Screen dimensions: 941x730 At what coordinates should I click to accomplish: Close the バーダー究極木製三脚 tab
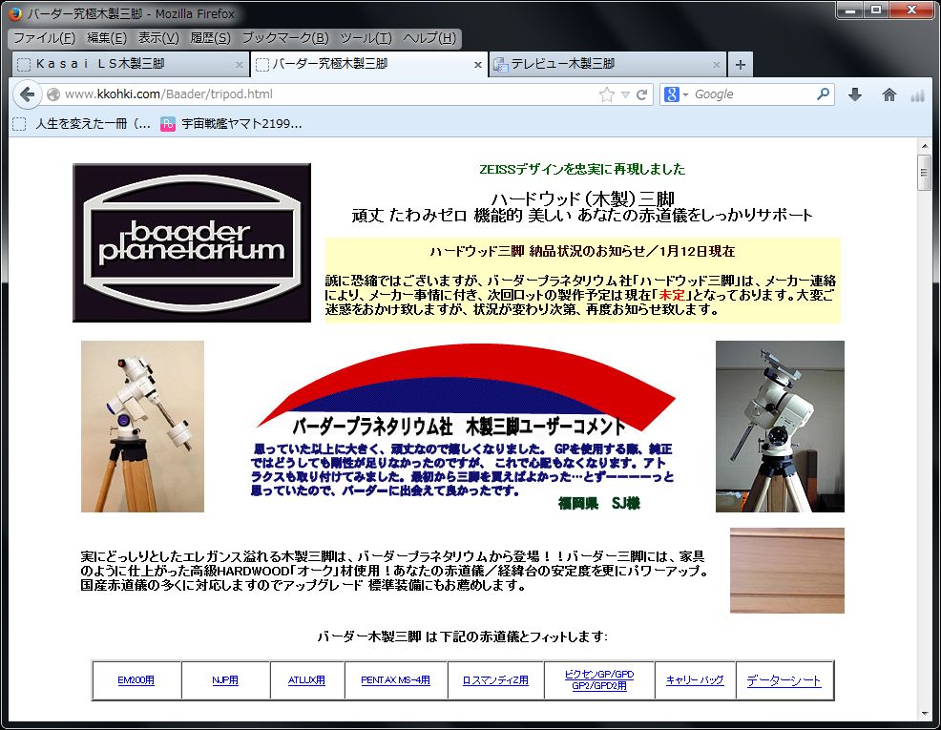(479, 65)
